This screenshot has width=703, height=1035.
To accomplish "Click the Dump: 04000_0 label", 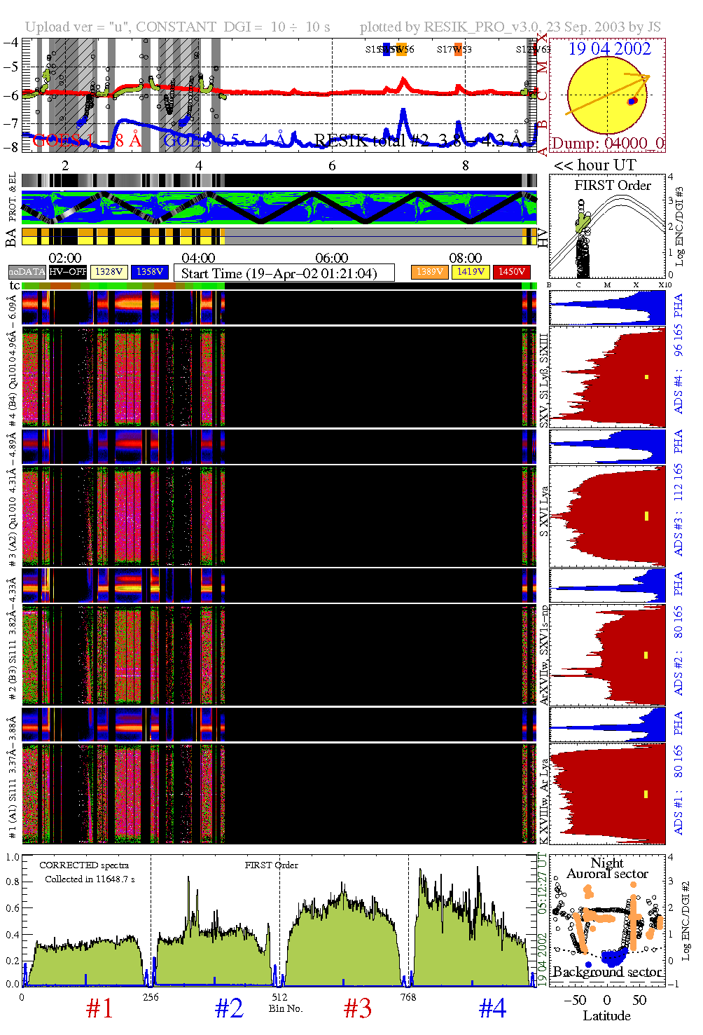I will coord(608,144).
